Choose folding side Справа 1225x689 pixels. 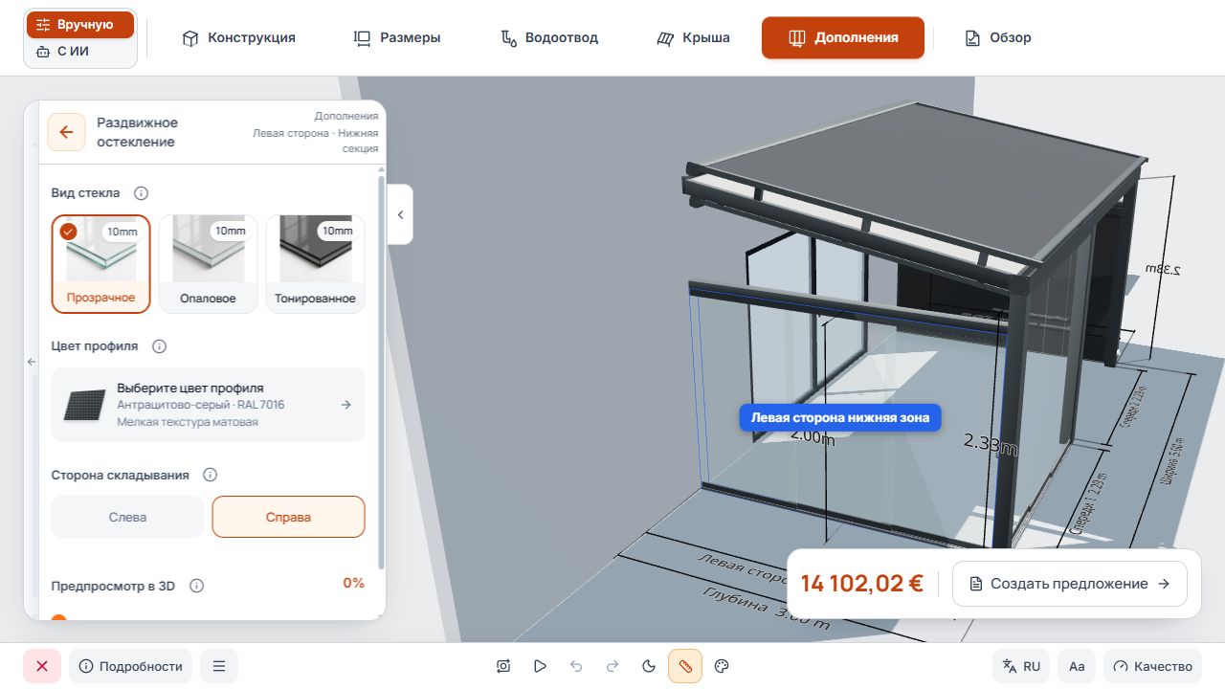click(288, 517)
